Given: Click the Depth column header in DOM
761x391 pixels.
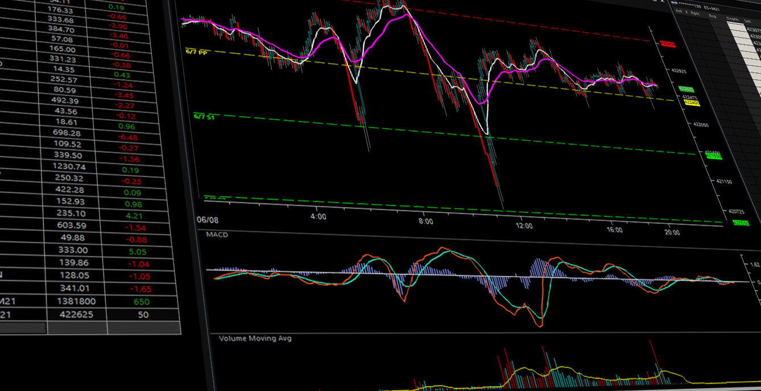Looking at the screenshot, I should 733,19.
